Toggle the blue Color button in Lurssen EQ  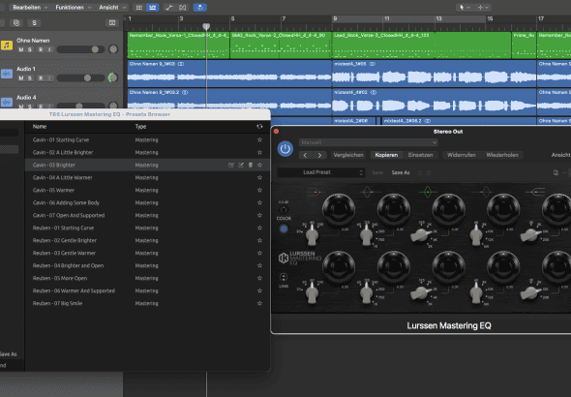click(284, 229)
